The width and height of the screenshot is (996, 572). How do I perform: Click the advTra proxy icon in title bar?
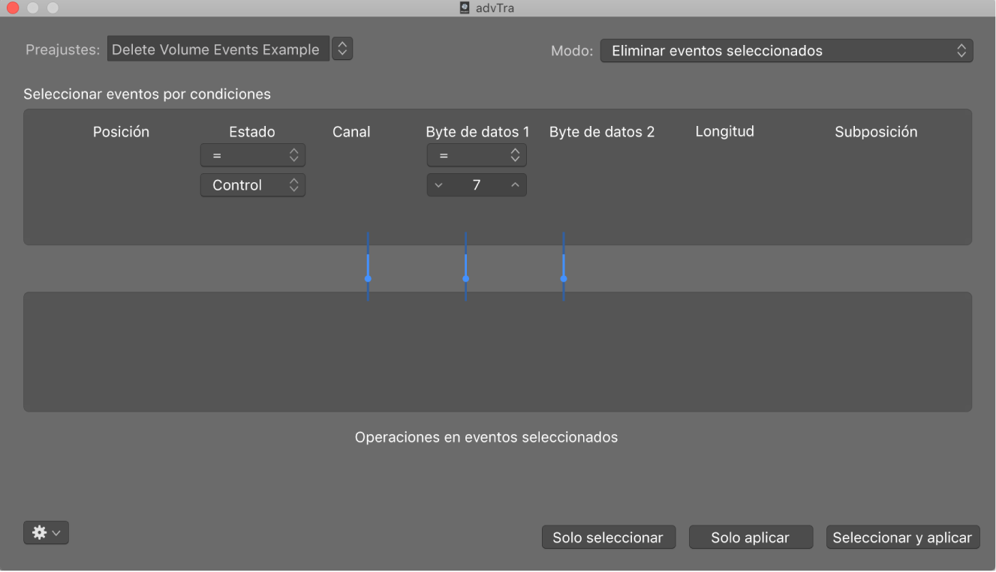click(x=463, y=8)
